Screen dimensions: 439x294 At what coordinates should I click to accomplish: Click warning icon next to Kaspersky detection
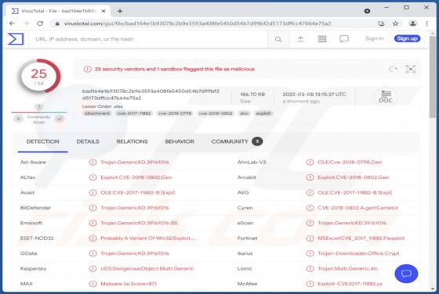coord(93,269)
